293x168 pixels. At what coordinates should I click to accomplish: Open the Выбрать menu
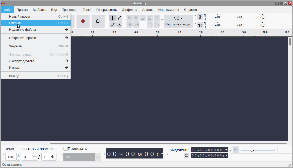(x=39, y=10)
